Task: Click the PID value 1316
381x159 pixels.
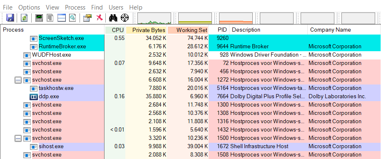Action: tap(222, 122)
